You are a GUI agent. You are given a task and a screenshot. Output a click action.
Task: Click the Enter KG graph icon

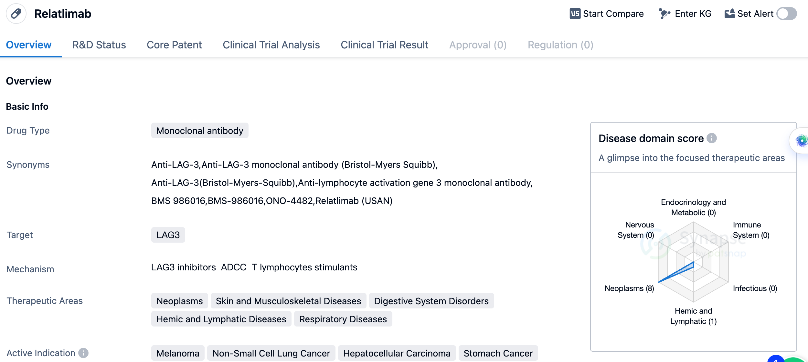[664, 14]
